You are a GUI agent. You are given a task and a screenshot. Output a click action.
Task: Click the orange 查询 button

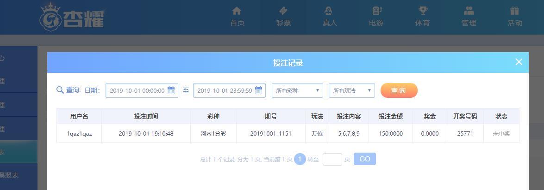coord(399,90)
